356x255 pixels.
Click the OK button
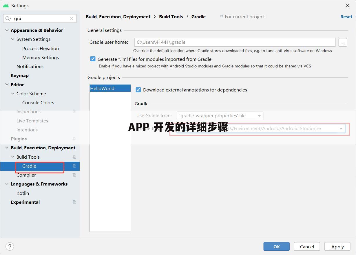(276, 247)
